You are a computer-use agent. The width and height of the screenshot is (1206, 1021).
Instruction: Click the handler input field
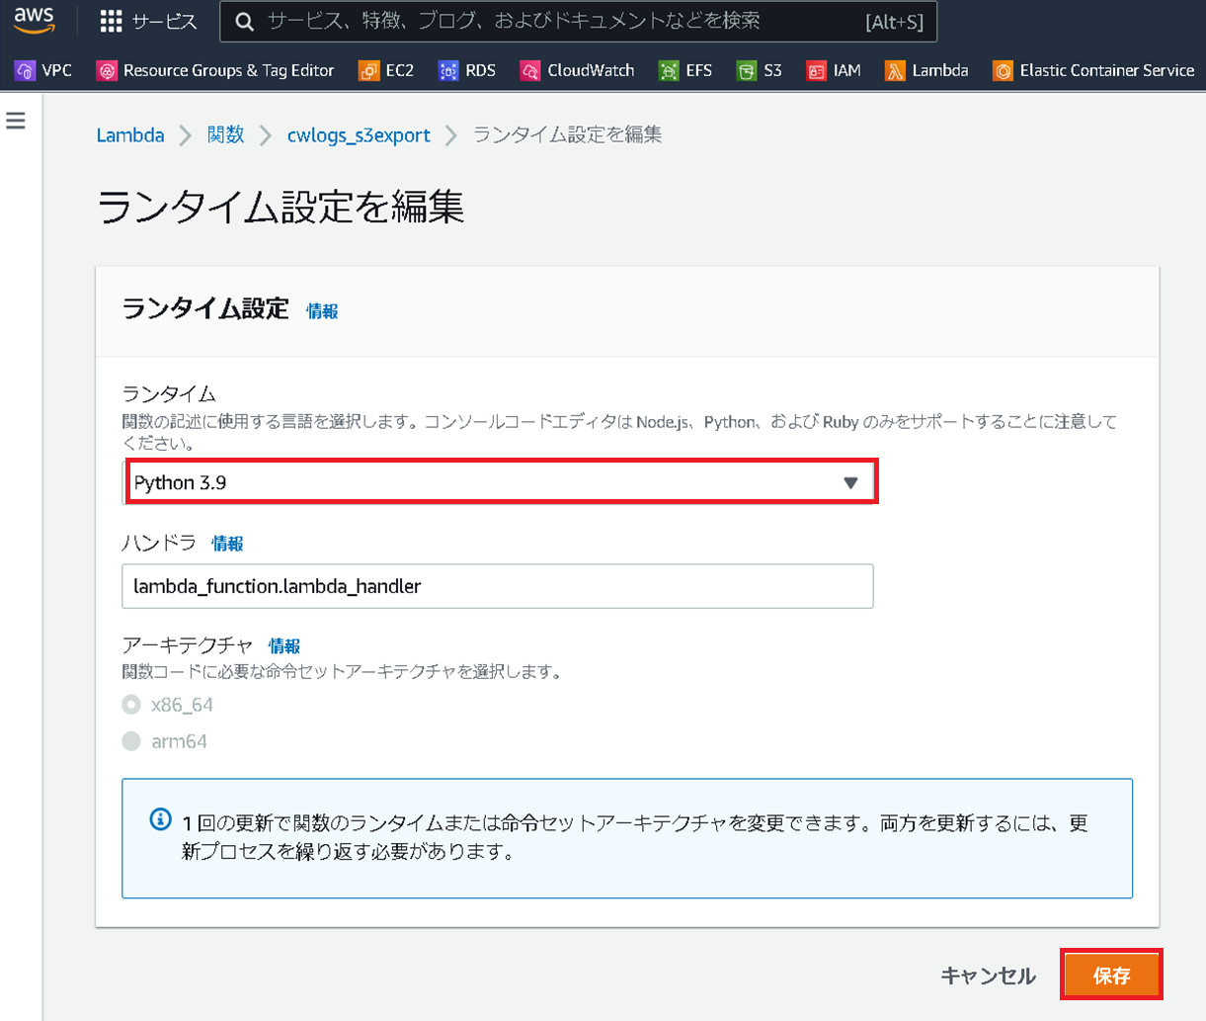tap(499, 586)
